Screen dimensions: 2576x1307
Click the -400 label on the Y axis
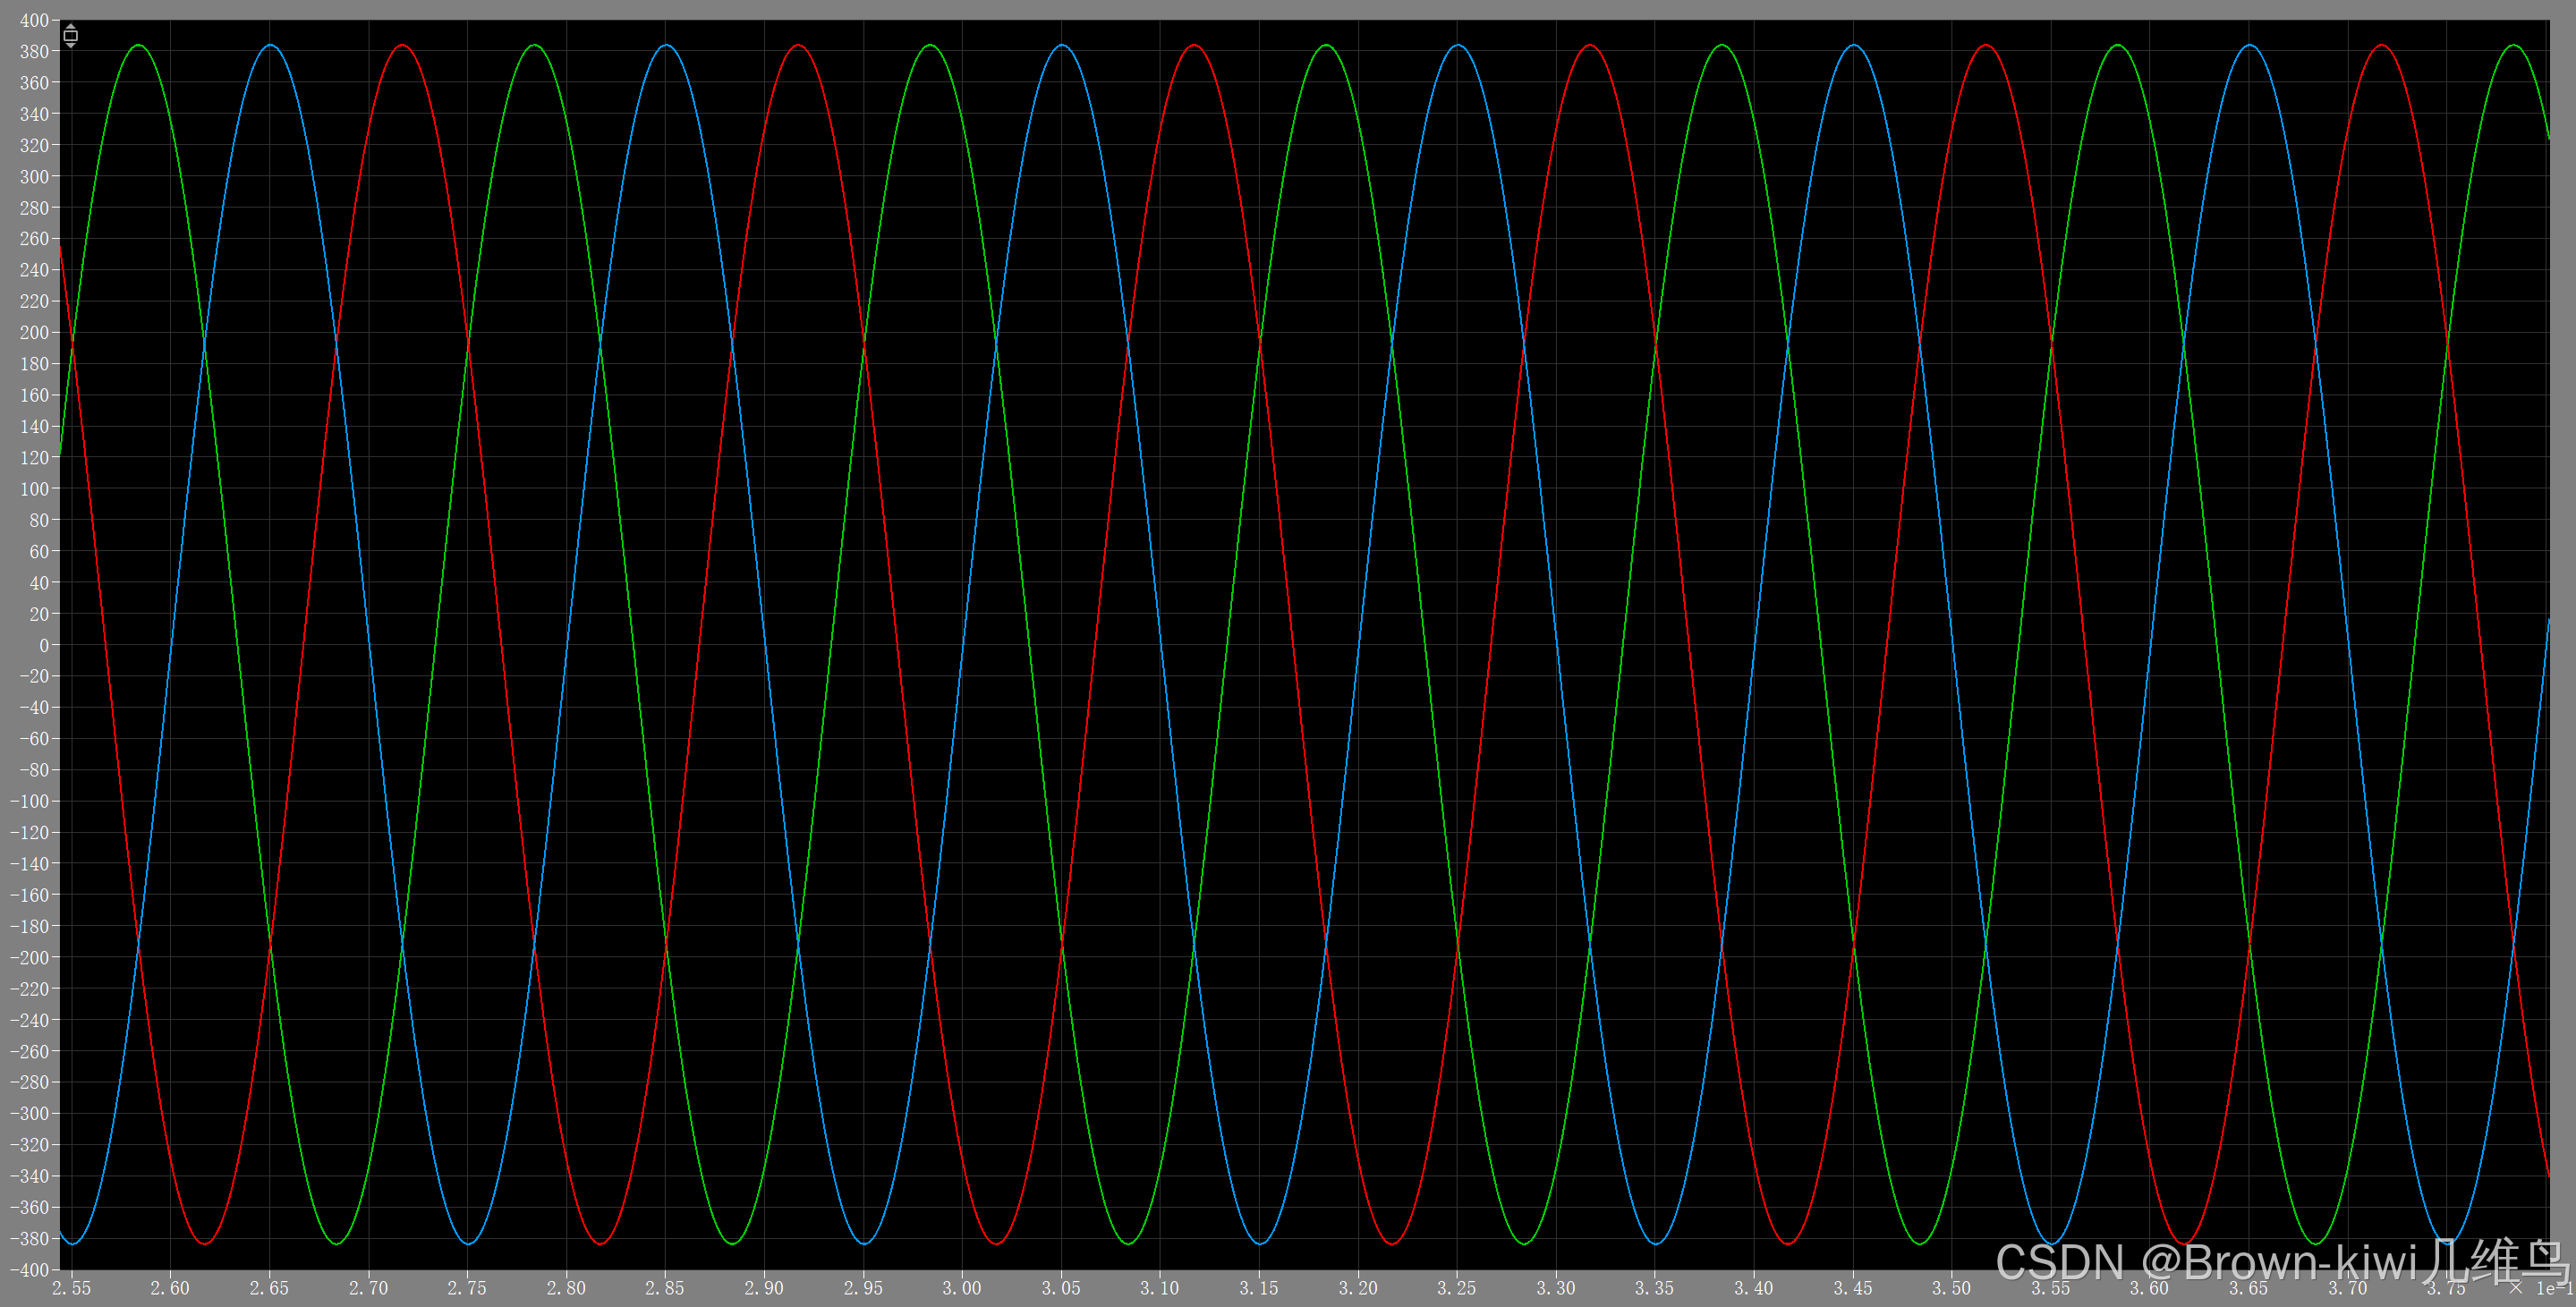29,1270
